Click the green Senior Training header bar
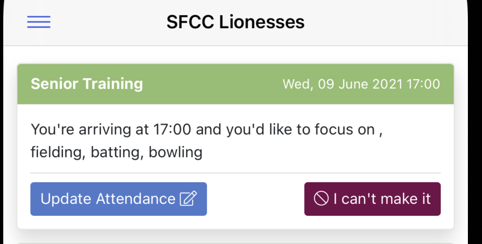 [236, 84]
